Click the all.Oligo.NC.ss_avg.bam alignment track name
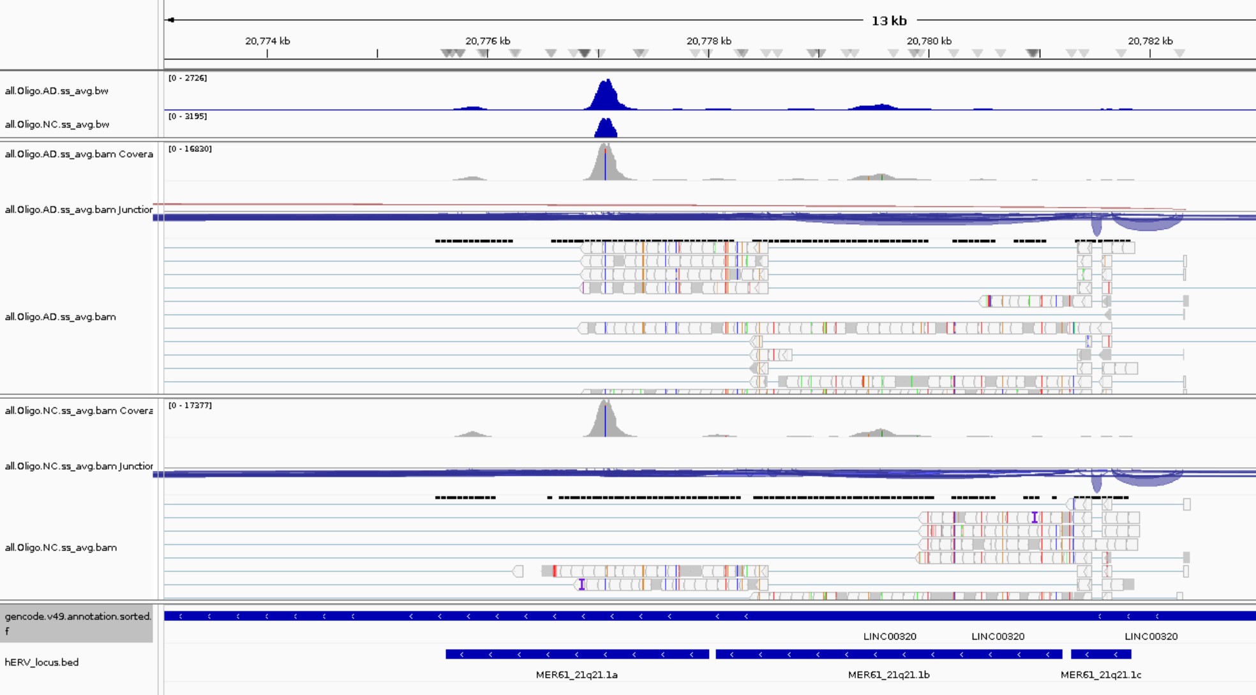The height and width of the screenshot is (695, 1256). tap(61, 548)
